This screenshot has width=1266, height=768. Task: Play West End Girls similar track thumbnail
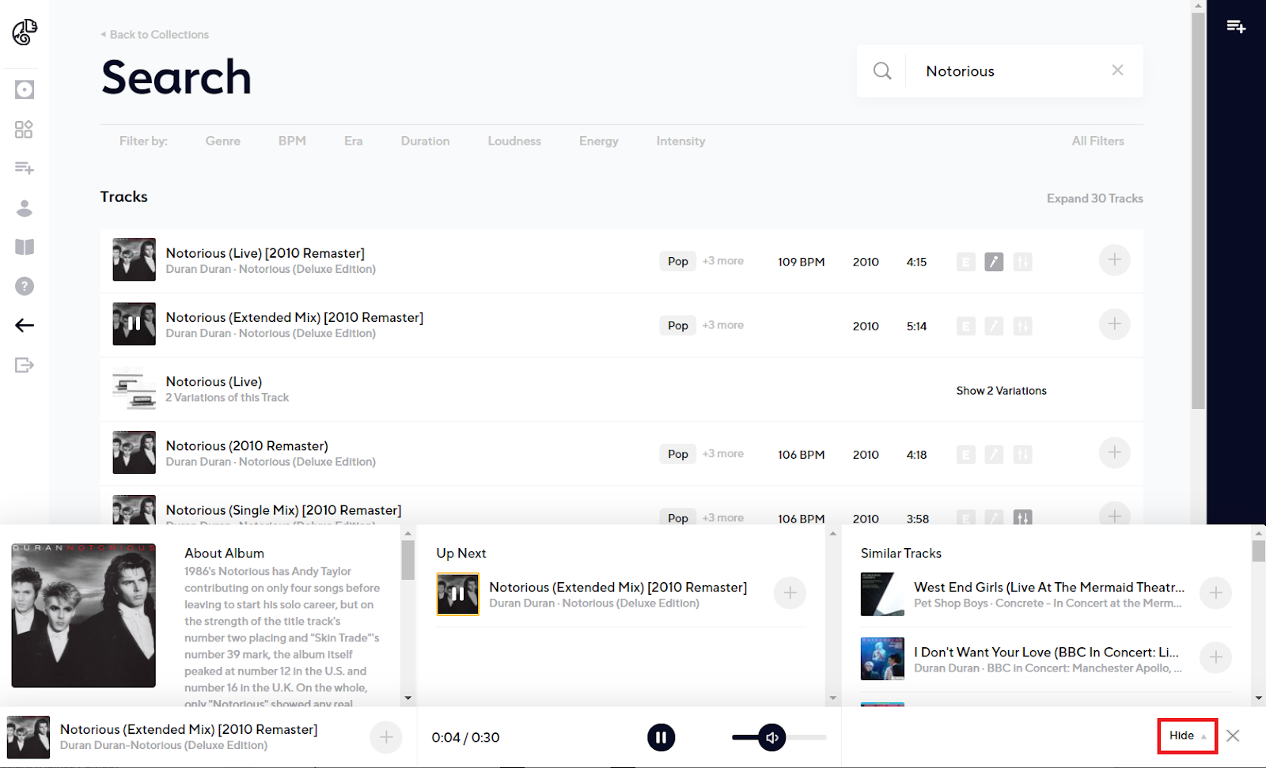(882, 594)
